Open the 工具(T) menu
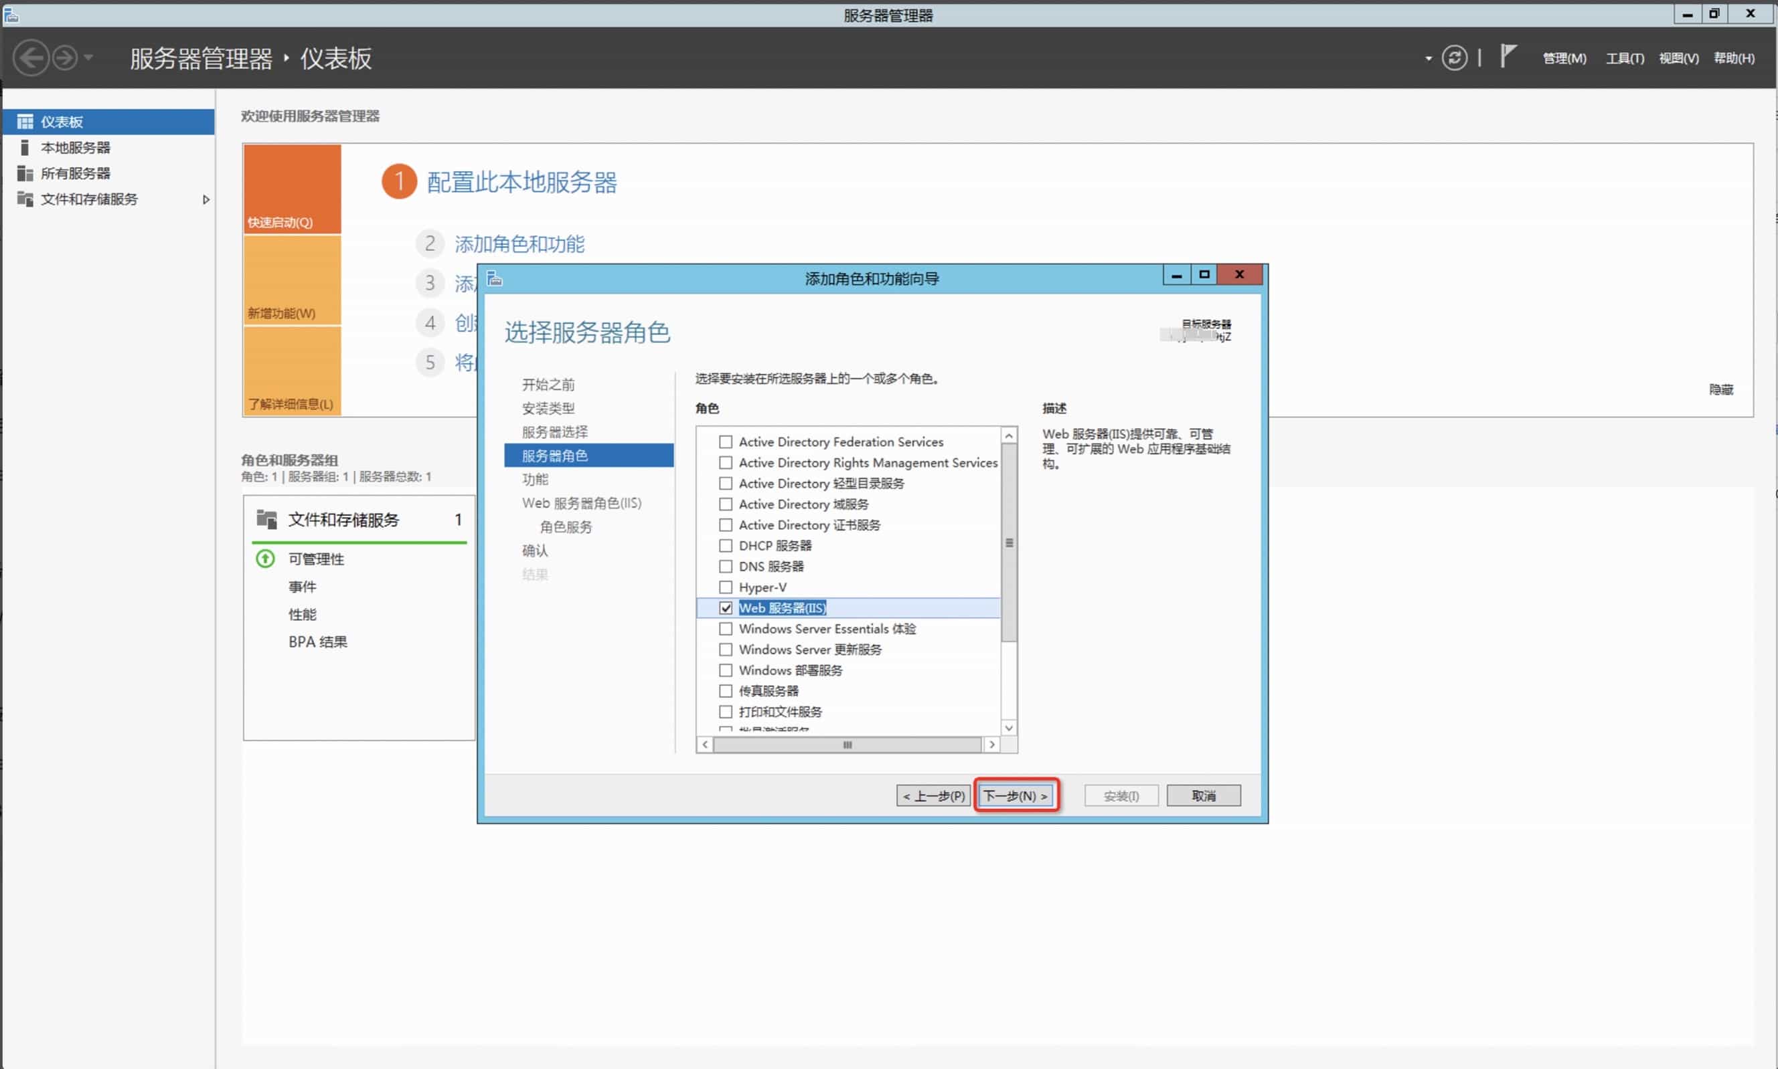This screenshot has width=1778, height=1069. [x=1625, y=58]
